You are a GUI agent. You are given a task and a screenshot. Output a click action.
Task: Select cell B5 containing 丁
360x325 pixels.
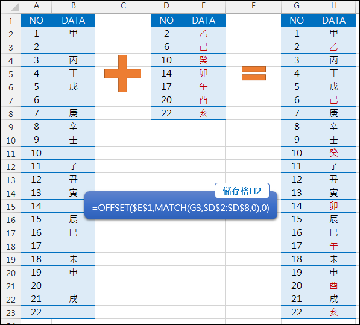click(74, 74)
